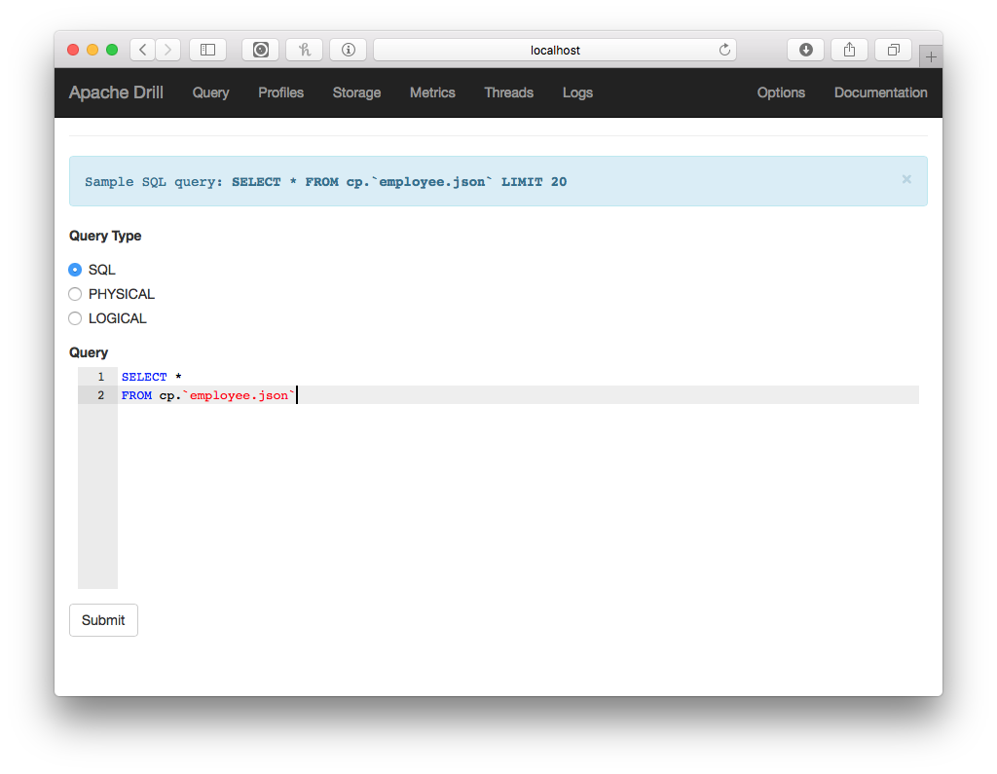Open a new tab with plus button

931,56
